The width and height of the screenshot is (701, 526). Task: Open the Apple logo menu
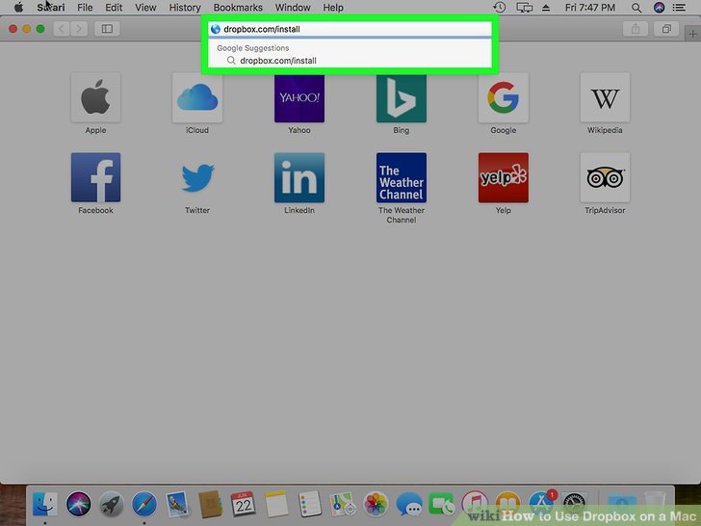(x=18, y=8)
